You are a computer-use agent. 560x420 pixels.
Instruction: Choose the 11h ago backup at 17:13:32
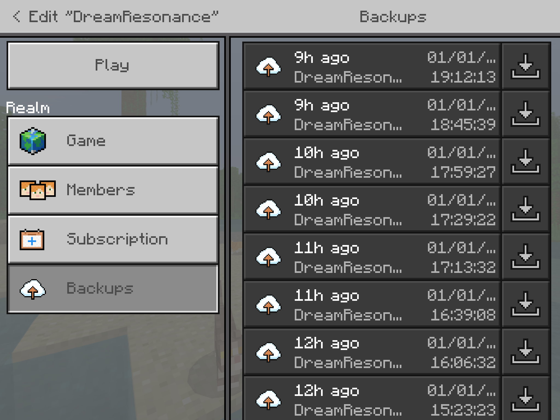372,256
